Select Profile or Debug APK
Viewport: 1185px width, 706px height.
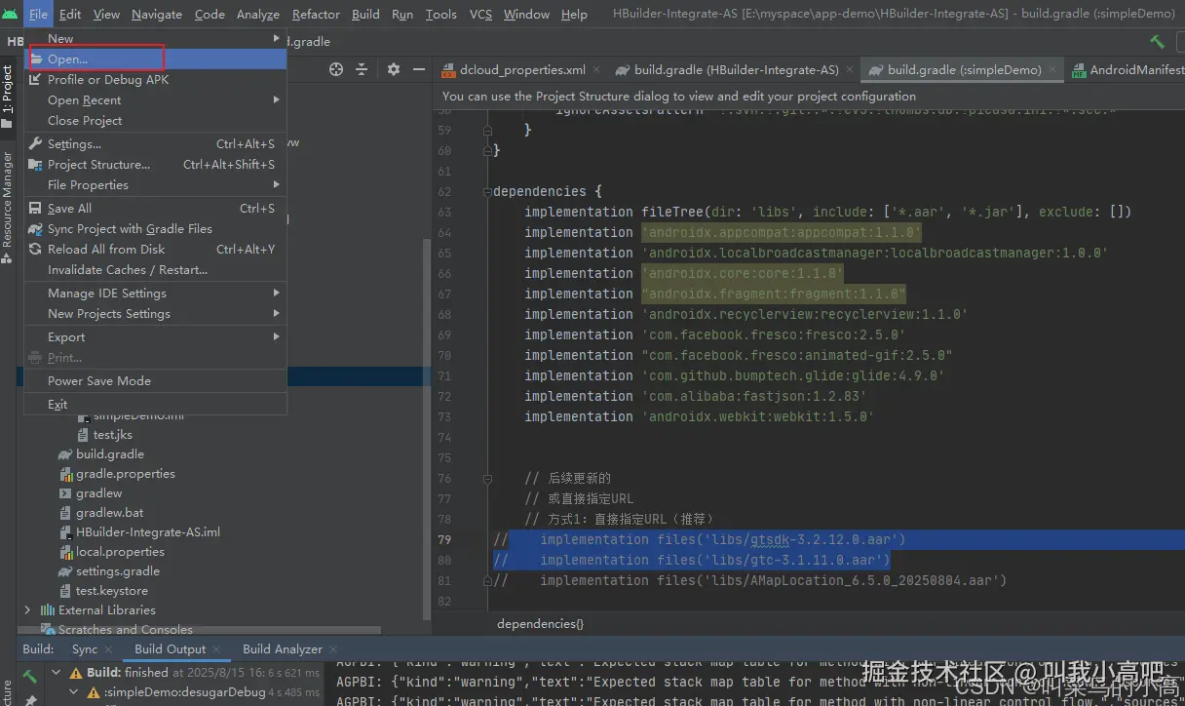(x=156, y=79)
